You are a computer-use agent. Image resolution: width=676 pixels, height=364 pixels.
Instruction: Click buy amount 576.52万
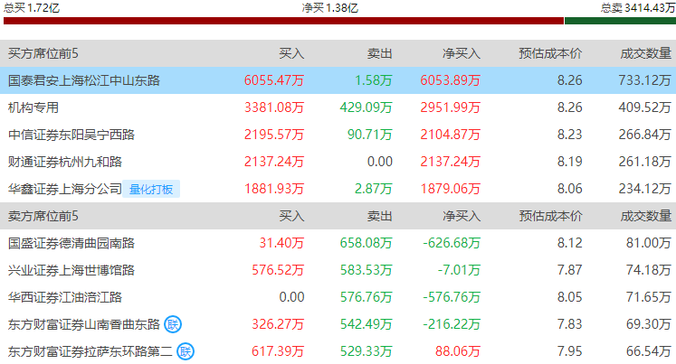278,270
